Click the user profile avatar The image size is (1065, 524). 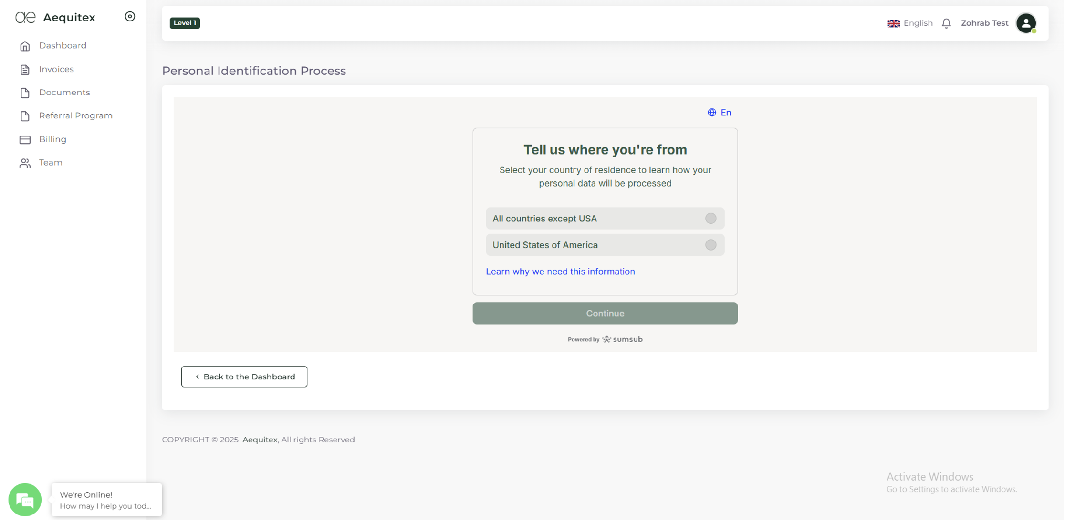pyautogui.click(x=1026, y=23)
